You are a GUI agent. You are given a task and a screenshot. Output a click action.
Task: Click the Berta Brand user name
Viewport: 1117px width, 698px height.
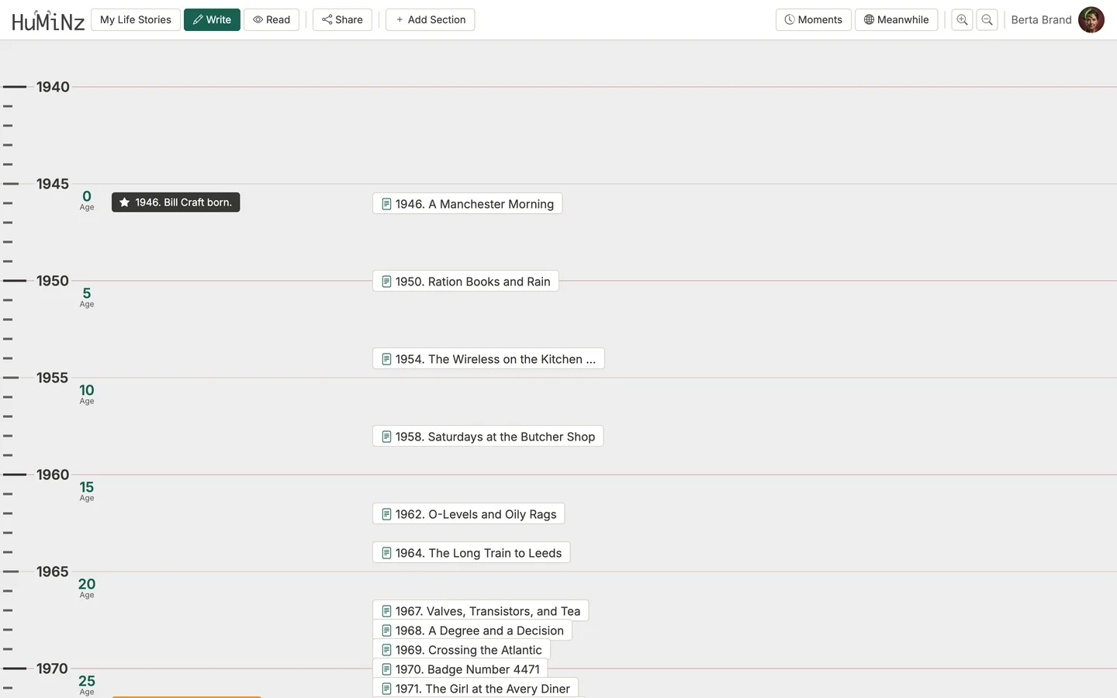(x=1041, y=19)
